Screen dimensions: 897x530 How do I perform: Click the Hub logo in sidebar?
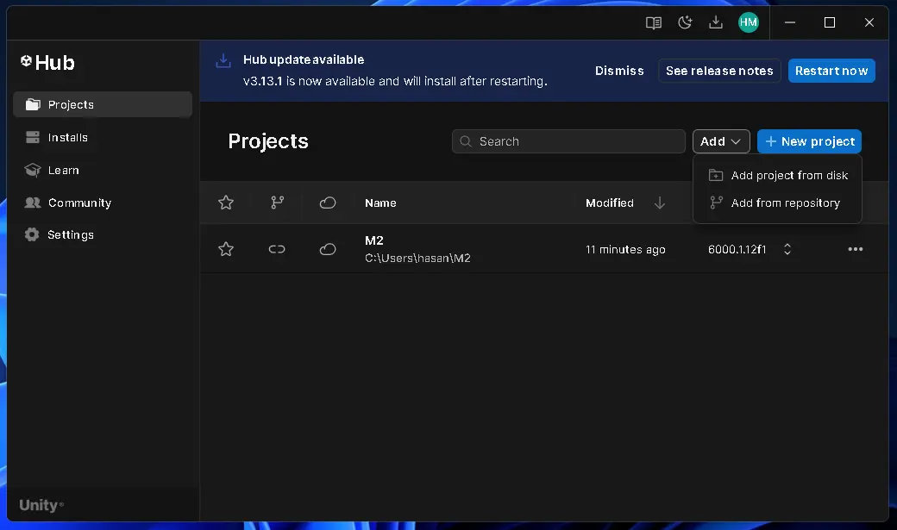pos(48,62)
